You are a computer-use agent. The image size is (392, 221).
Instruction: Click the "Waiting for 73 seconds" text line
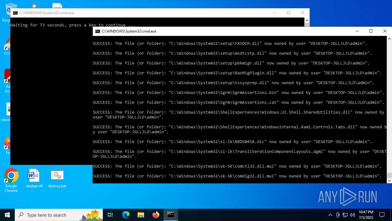click(x=73, y=25)
